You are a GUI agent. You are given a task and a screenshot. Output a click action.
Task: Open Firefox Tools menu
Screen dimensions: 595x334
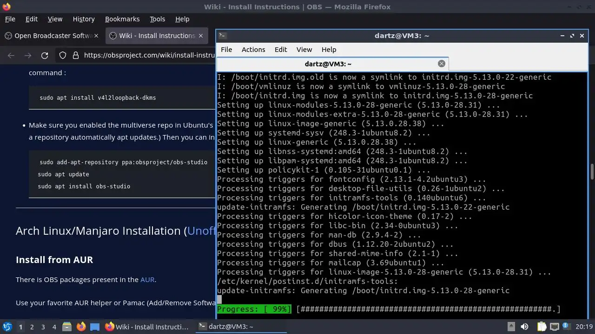(x=157, y=19)
